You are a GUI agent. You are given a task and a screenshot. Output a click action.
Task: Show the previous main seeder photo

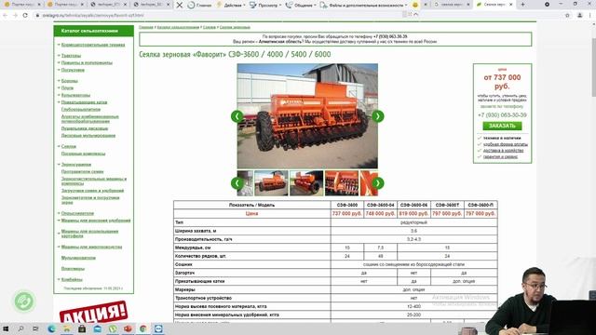pos(237,116)
